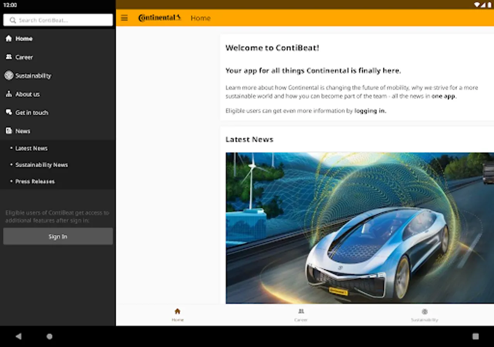Open the Home menu in the top bar
Image resolution: width=494 pixels, height=347 pixels.
point(200,18)
